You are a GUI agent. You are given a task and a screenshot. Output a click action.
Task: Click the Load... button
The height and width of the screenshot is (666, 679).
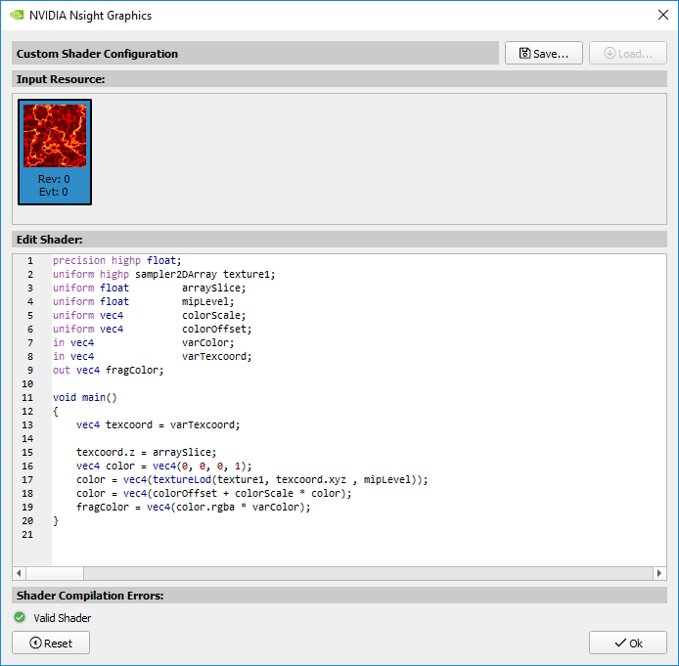pos(627,54)
